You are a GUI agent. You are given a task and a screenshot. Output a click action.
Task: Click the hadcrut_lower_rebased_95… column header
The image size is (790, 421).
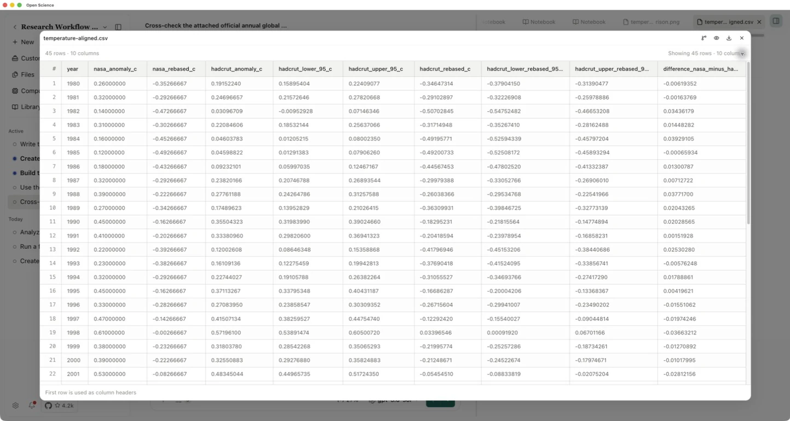525,69
